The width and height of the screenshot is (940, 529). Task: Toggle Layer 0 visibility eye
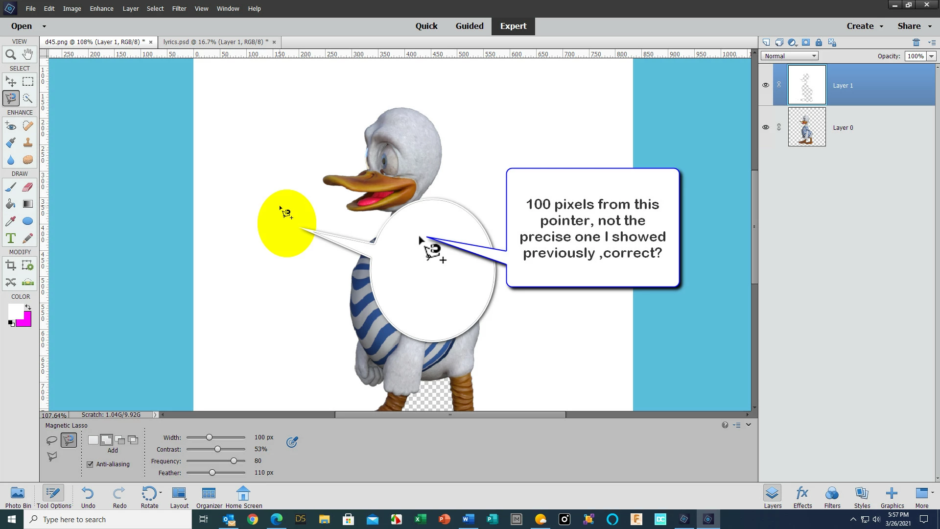click(766, 127)
